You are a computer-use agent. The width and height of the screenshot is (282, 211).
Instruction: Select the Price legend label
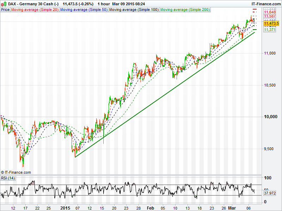click(5, 10)
